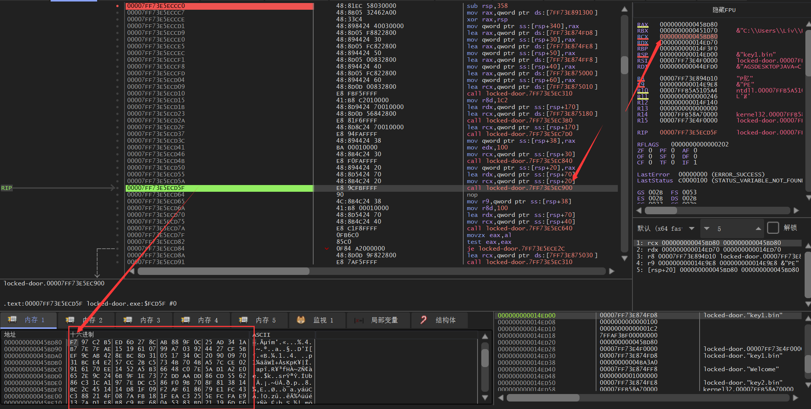Click the disassembly horizontal scroll right arrow
This screenshot has height=409, width=811.
(x=612, y=271)
